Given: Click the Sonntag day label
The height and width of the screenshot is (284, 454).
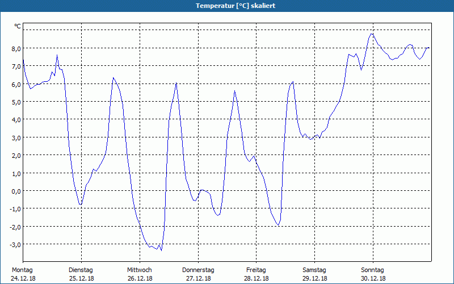Looking at the screenshot, I should pyautogui.click(x=372, y=270).
